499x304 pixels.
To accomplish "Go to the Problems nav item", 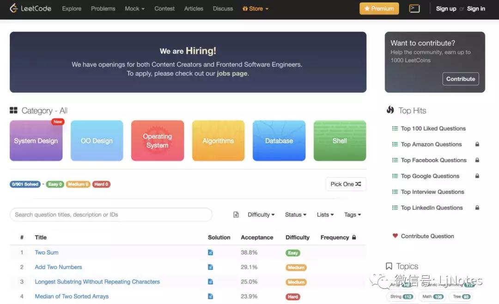I will [103, 9].
